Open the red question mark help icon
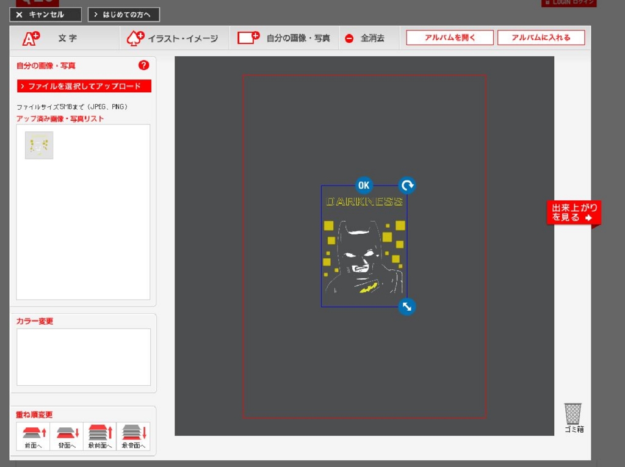The image size is (625, 467). pyautogui.click(x=143, y=65)
